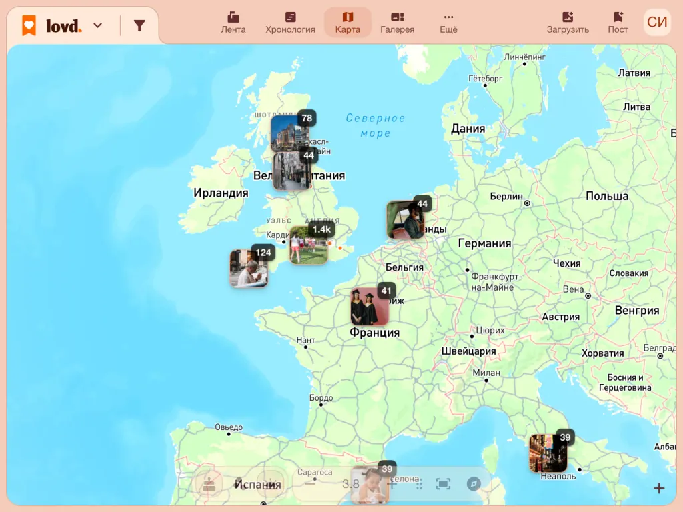Click the Цюрих city label

[x=490, y=331]
